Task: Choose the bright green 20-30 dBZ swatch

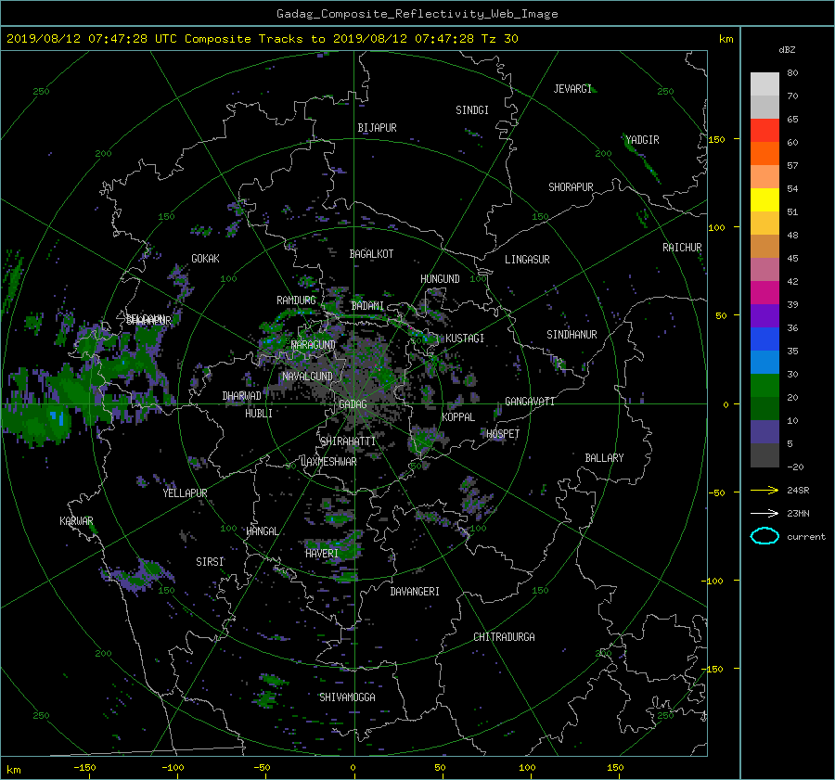Action: (764, 385)
